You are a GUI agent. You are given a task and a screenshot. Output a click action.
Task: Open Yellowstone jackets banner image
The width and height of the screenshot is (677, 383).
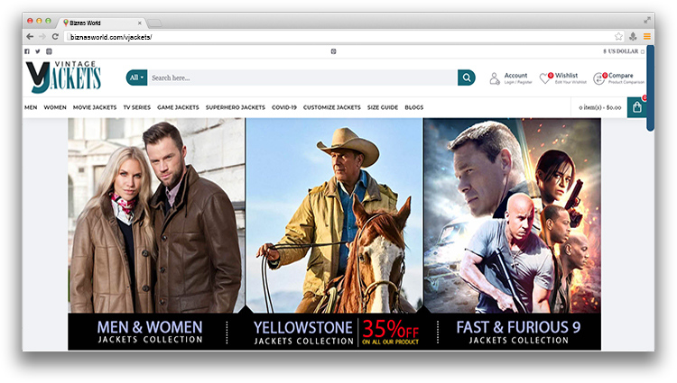334,215
